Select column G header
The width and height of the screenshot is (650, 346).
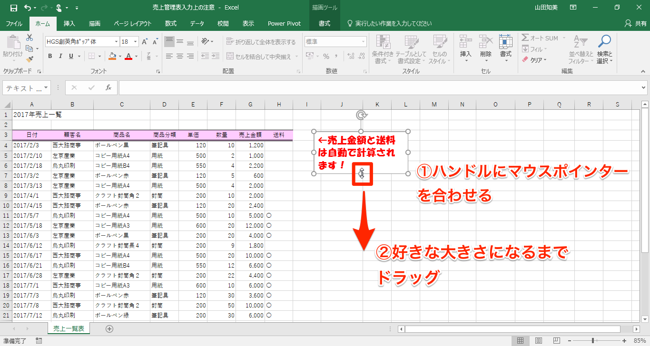coord(250,105)
